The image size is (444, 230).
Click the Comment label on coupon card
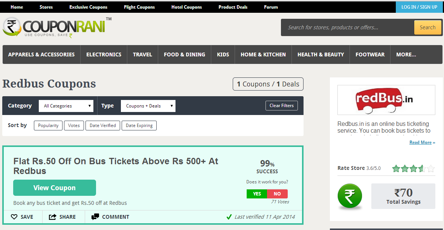116,217
